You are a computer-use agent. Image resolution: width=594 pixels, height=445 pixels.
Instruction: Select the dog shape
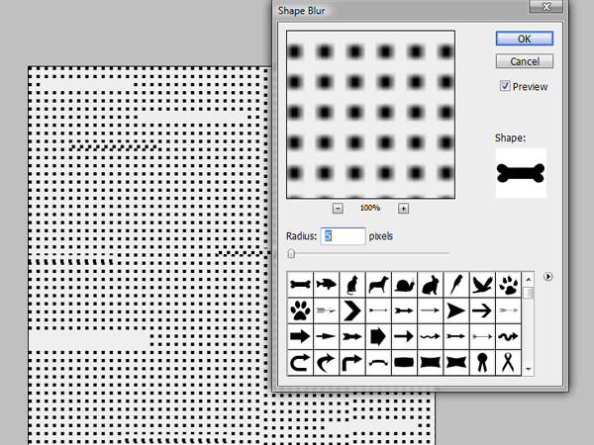pyautogui.click(x=378, y=284)
